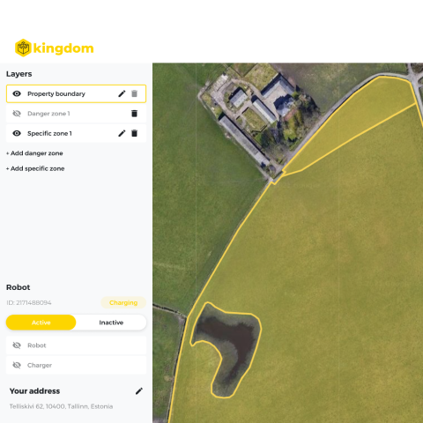Hide the Property boundary layer
This screenshot has width=423, height=423.
pyautogui.click(x=17, y=93)
